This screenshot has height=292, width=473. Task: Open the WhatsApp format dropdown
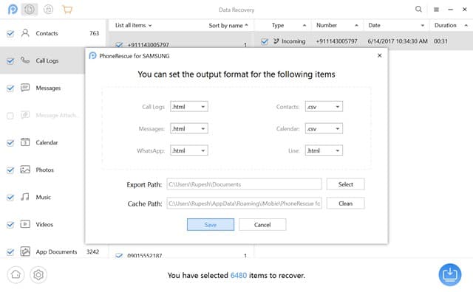tap(189, 150)
